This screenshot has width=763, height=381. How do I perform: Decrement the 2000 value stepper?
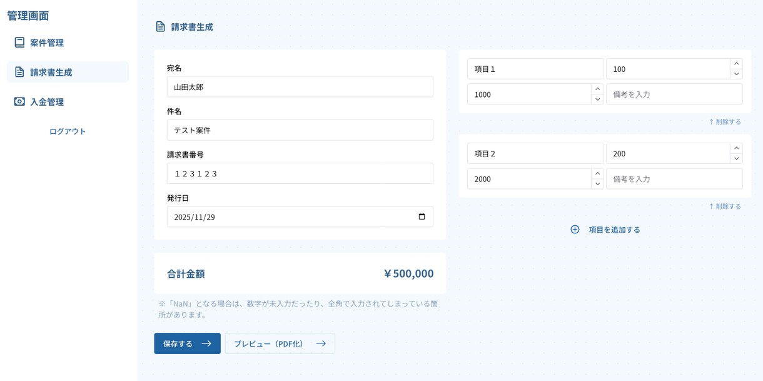[x=598, y=183]
